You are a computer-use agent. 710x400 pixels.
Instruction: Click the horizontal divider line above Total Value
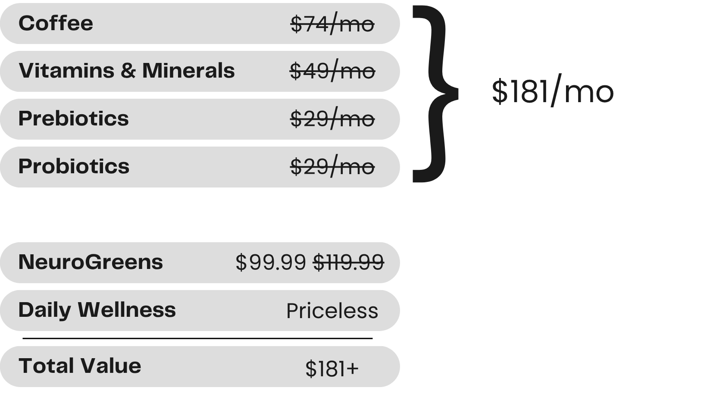pos(197,338)
